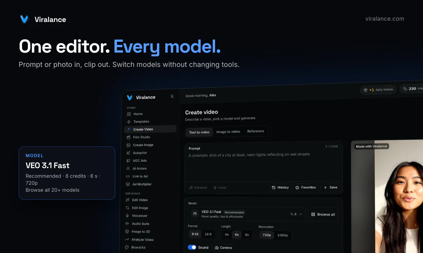Click the Edit Image crop icon
423x253 pixels.
point(127,208)
